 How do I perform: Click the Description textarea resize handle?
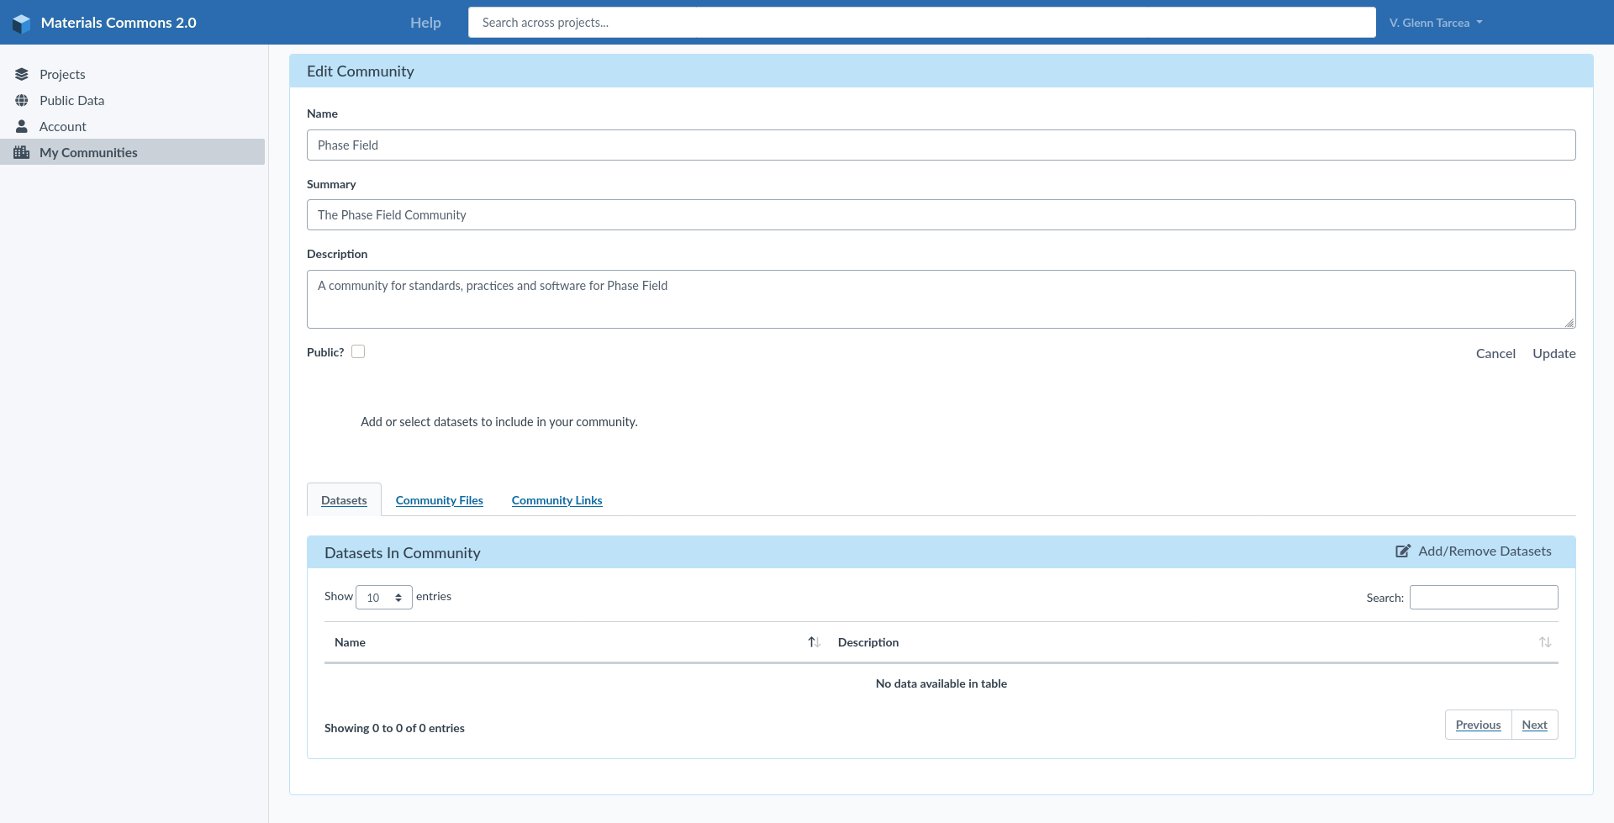[1569, 323]
